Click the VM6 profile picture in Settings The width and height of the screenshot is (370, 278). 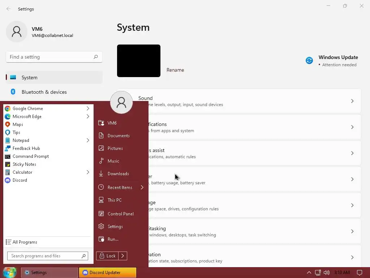[17, 31]
